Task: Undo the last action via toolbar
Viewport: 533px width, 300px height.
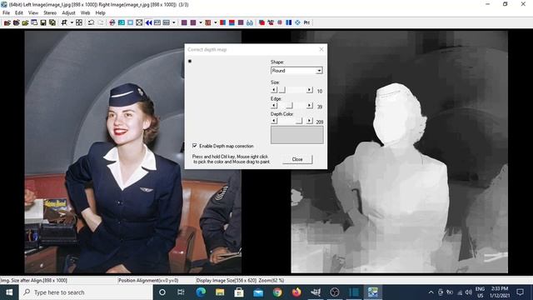Action: click(91, 22)
